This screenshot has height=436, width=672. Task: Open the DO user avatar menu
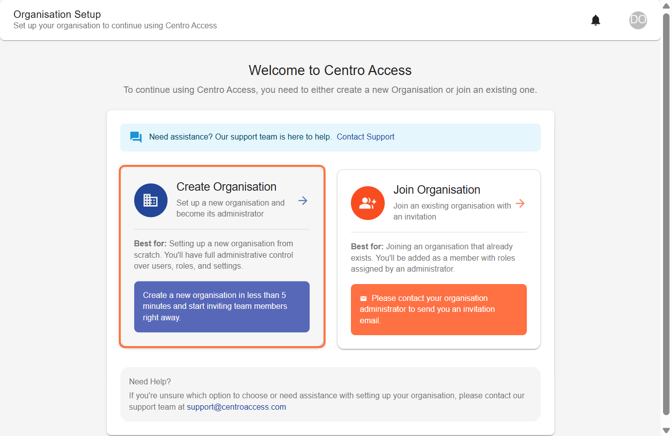tap(638, 20)
